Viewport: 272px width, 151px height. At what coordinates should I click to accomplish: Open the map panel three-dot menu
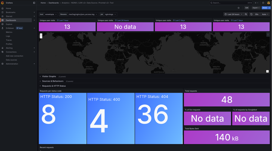[268, 34]
